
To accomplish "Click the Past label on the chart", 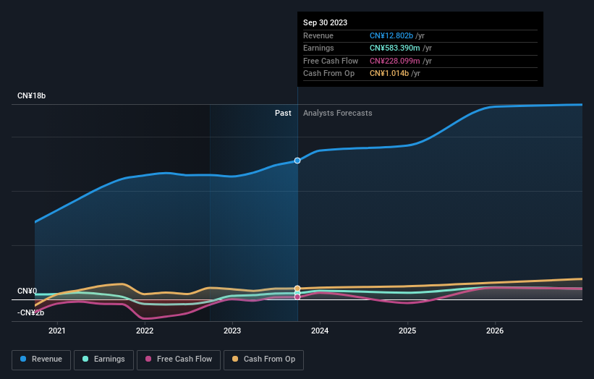I will (283, 114).
